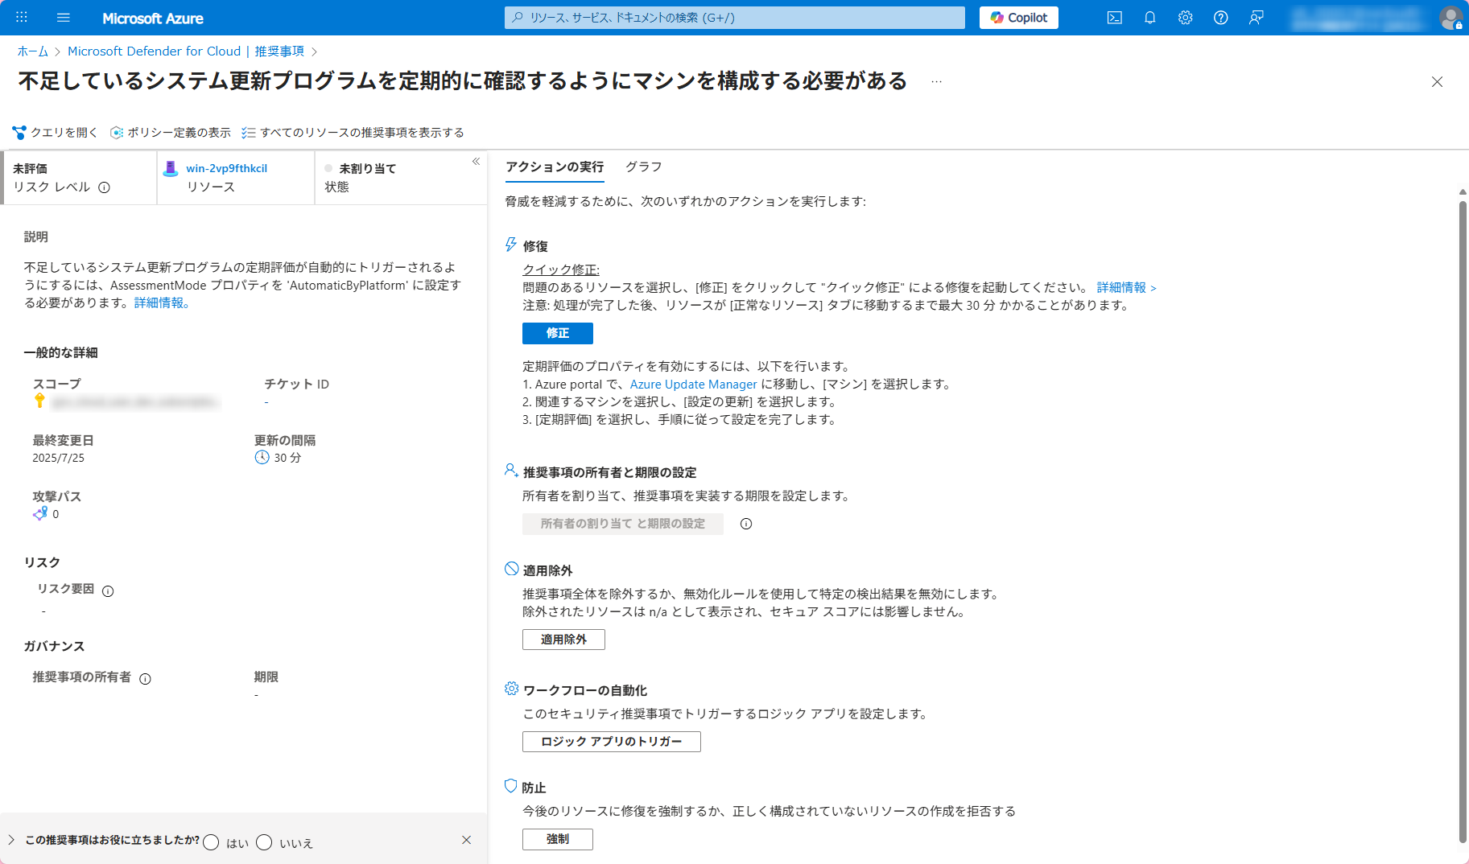Open the notifications bell
Viewport: 1469px width, 864px height.
1149,17
